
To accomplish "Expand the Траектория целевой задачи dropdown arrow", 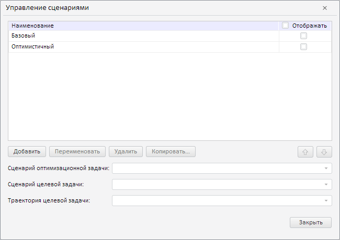I will pyautogui.click(x=326, y=201).
